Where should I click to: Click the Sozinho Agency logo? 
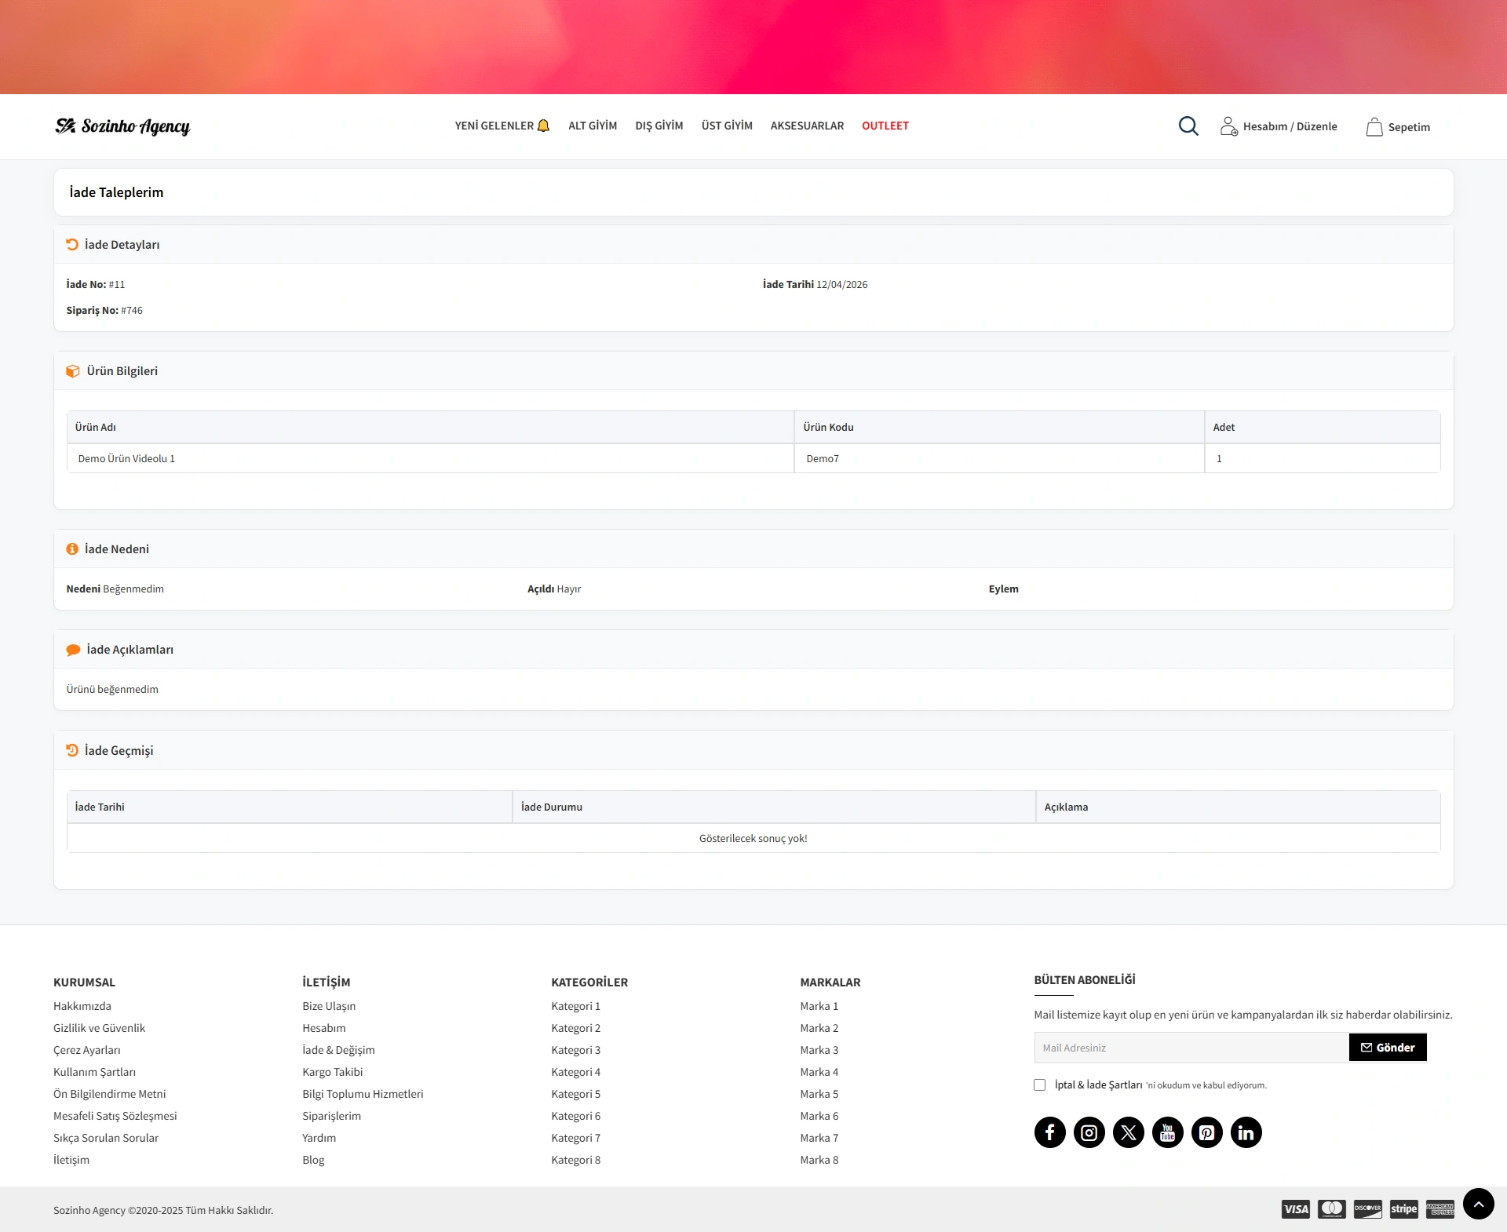click(x=122, y=126)
